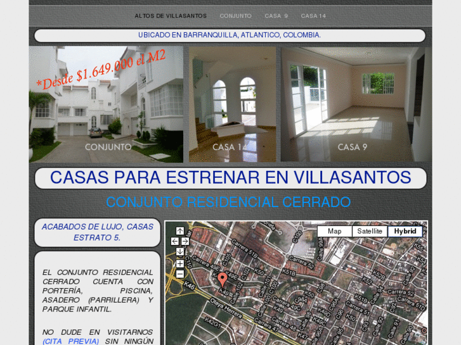Open the CONJUNTO exterior photo

tap(106, 104)
